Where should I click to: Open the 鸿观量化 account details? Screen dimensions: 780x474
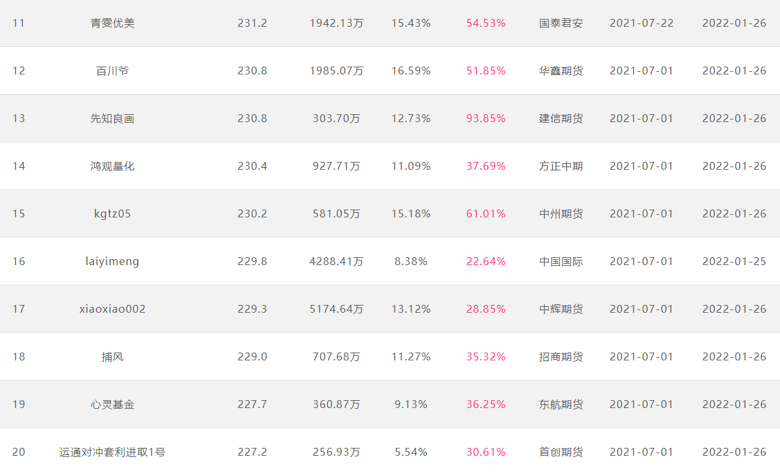pyautogui.click(x=112, y=166)
